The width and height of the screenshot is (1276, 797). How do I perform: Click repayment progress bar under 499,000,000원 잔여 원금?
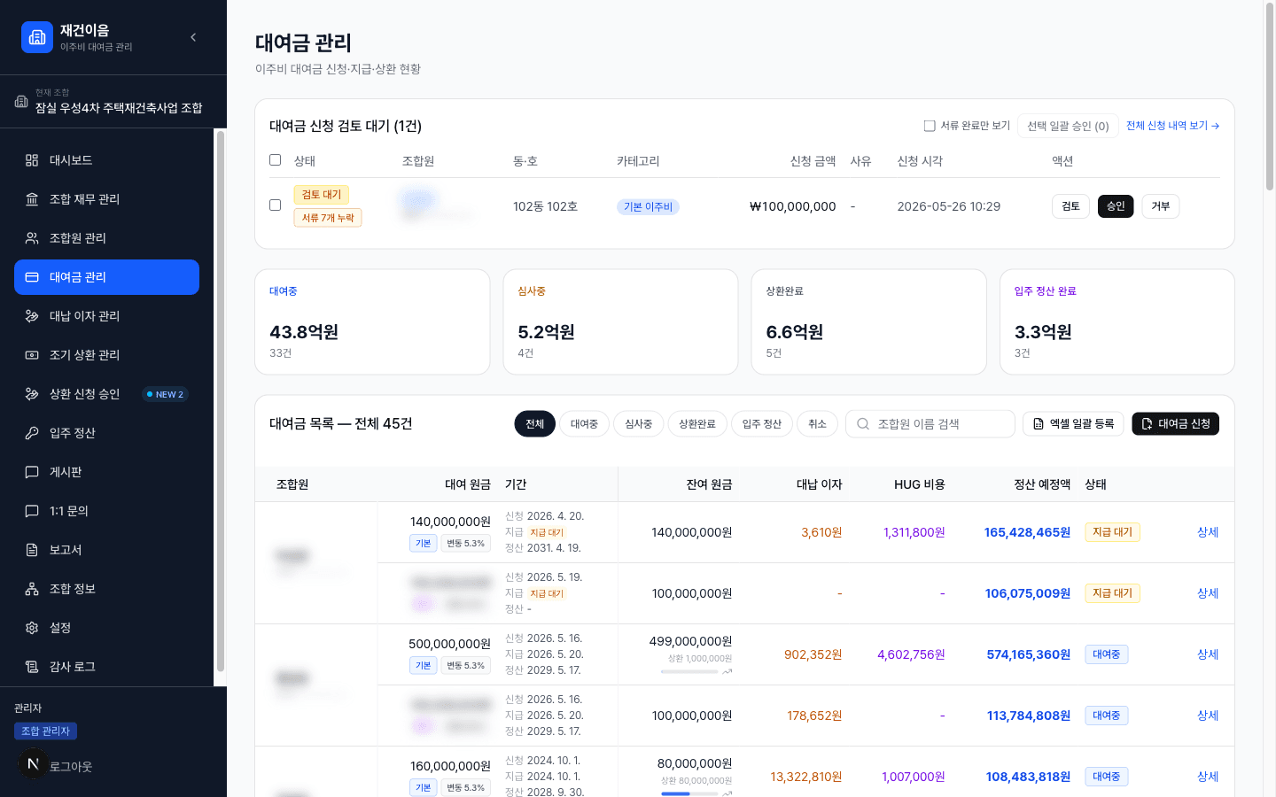click(689, 672)
